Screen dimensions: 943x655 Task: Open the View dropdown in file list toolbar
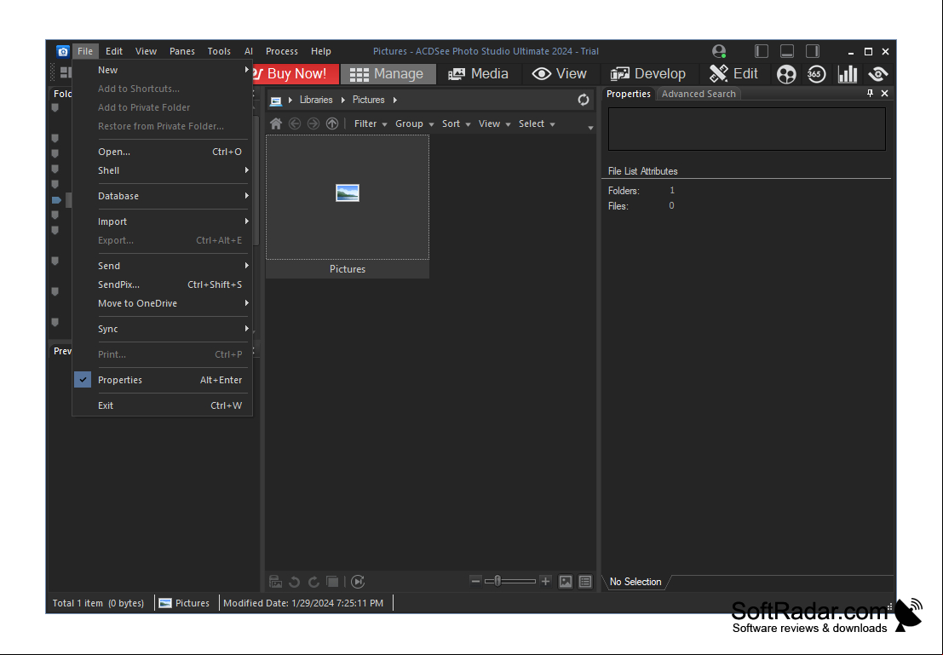[494, 124]
